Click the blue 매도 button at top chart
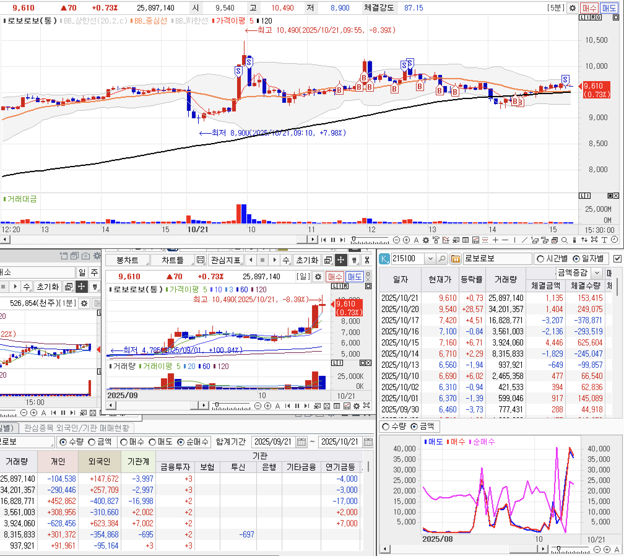The width and height of the screenshot is (624, 556). point(609,8)
